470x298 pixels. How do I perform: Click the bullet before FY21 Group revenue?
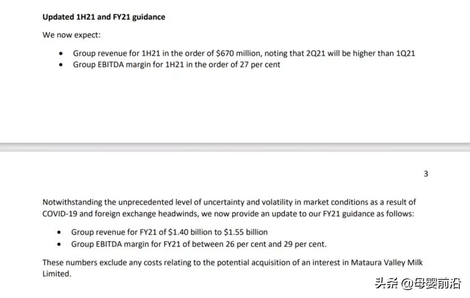coord(59,232)
